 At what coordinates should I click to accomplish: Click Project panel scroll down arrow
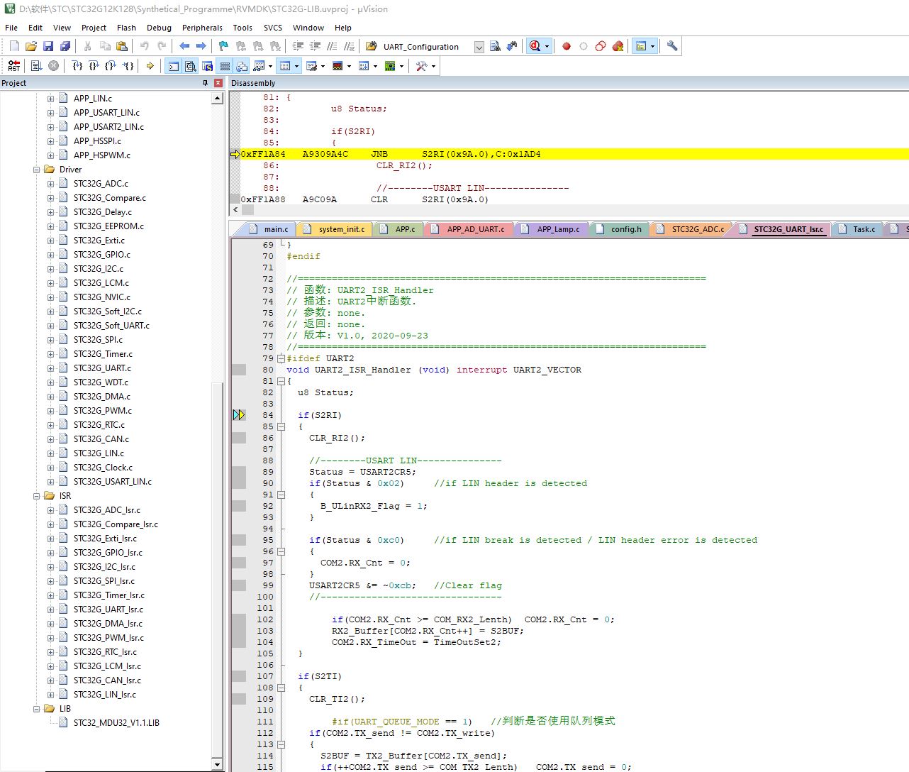pyautogui.click(x=218, y=764)
